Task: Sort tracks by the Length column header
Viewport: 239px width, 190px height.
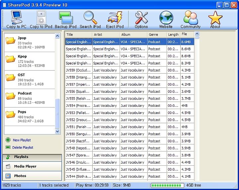Action: [174, 35]
